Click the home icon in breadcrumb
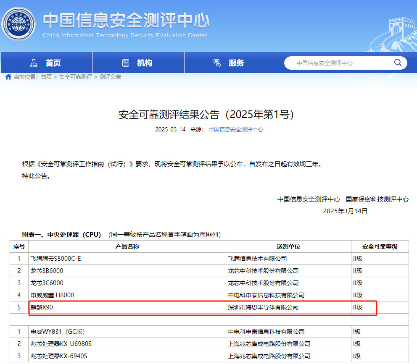This screenshot has width=417, height=364. coord(8,77)
